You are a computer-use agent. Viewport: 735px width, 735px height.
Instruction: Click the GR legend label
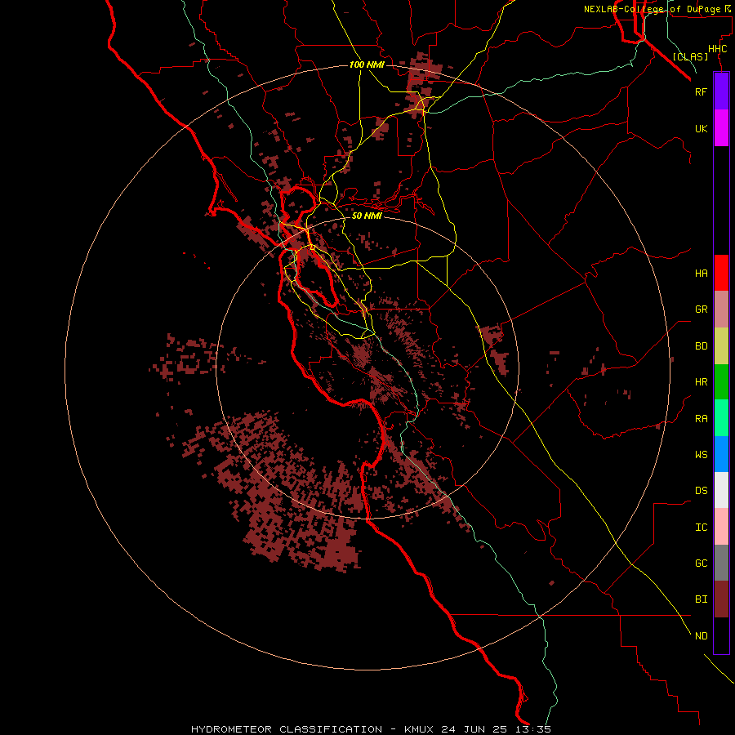701,310
